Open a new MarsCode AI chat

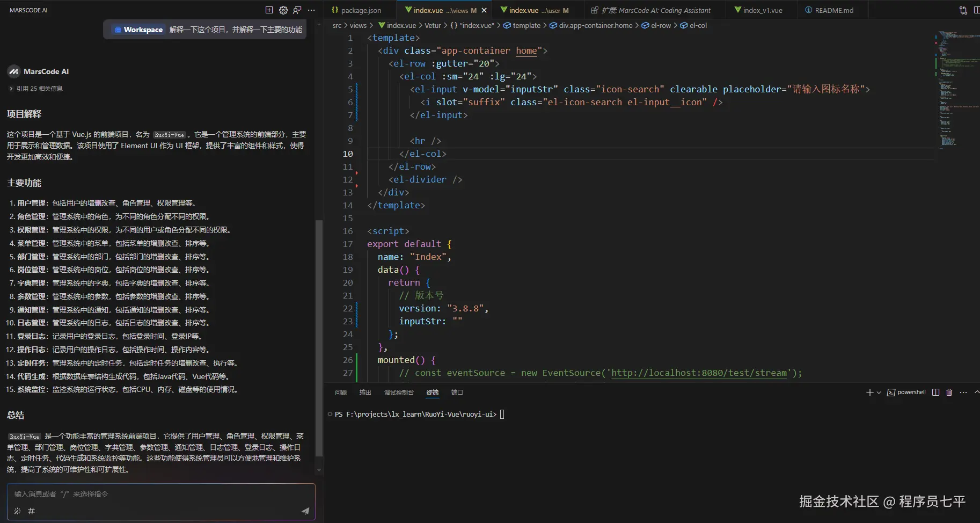[269, 10]
